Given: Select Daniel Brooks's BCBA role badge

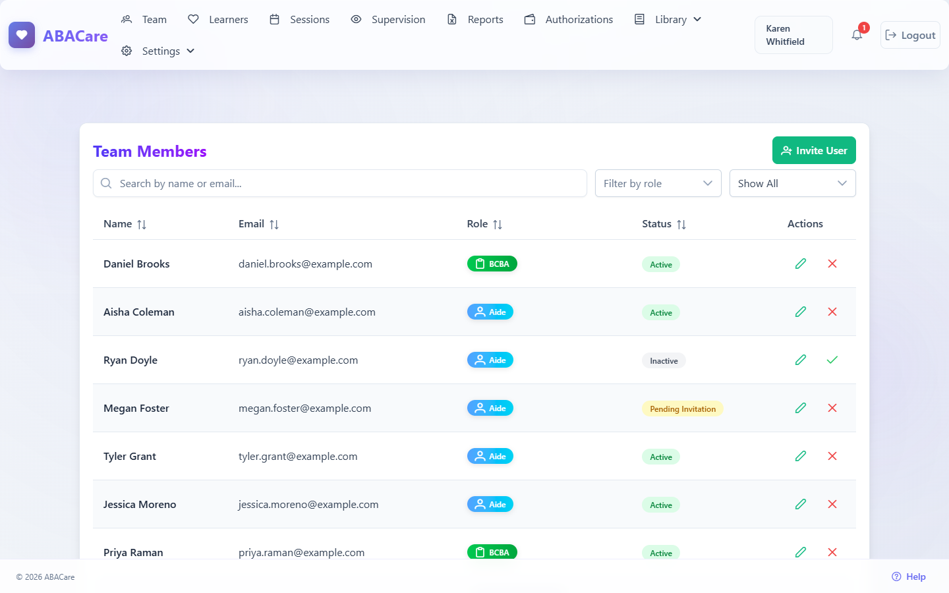Looking at the screenshot, I should (x=492, y=264).
